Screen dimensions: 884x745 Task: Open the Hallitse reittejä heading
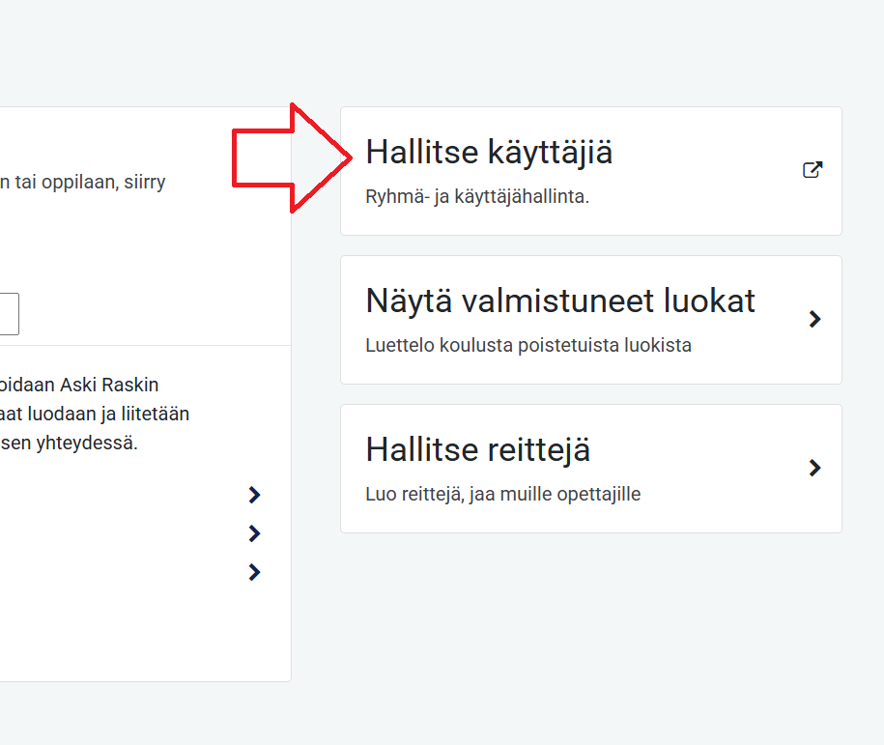click(478, 450)
